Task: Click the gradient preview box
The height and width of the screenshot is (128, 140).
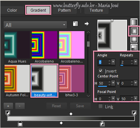Action: click(x=112, y=35)
